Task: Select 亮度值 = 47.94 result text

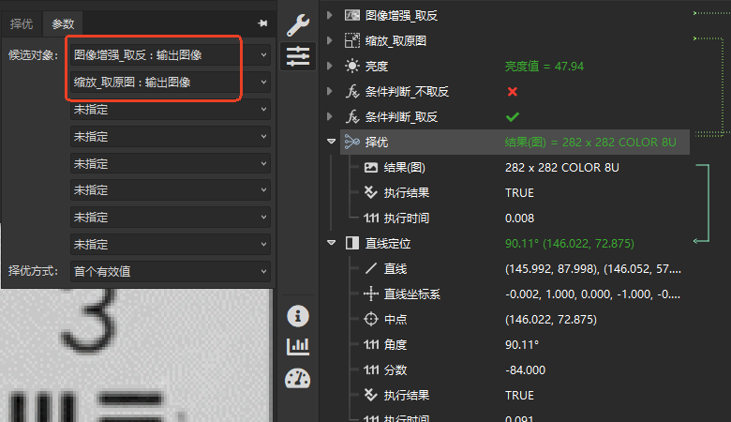Action: tap(545, 67)
